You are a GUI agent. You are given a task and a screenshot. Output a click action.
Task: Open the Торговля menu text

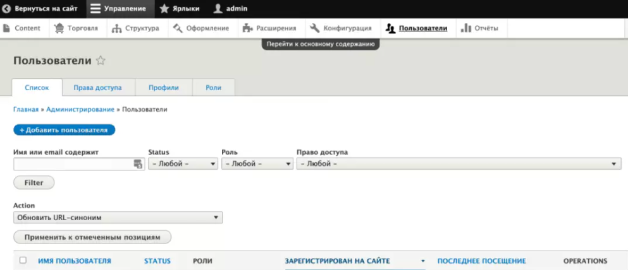click(x=83, y=28)
